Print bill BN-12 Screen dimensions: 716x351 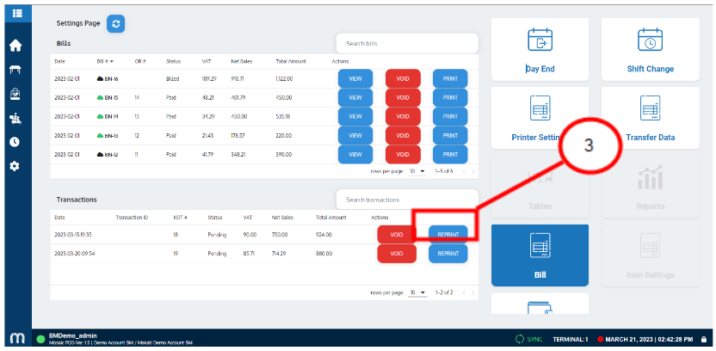tap(450, 155)
